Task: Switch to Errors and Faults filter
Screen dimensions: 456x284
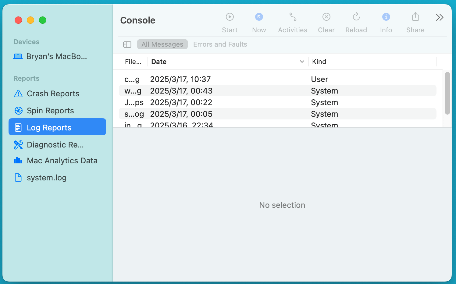Action: (220, 44)
